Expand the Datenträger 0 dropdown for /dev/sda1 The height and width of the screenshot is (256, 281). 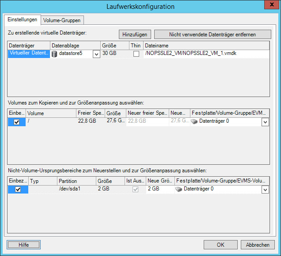coord(265,190)
